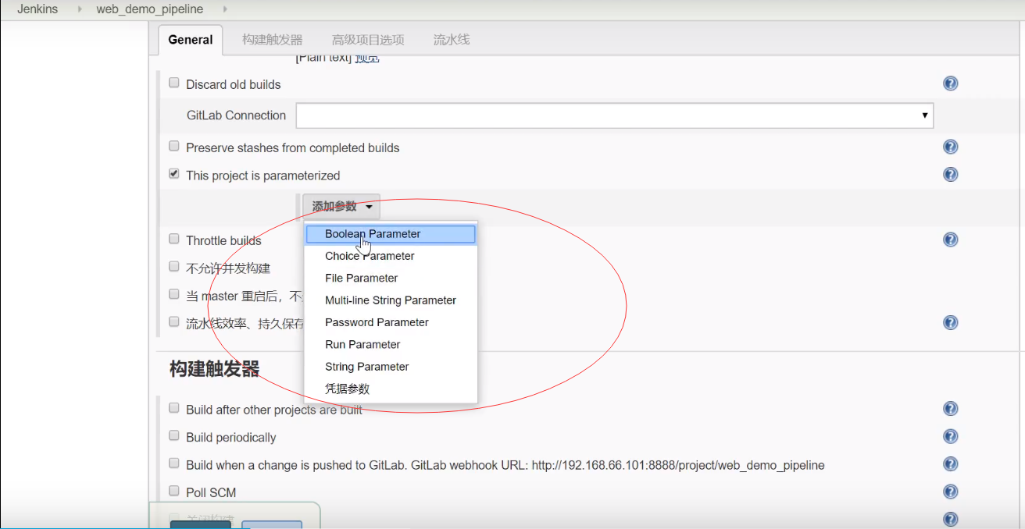Screen dimensions: 1025x529
Task: Enable the Poll SCM checkbox
Action: (x=174, y=492)
